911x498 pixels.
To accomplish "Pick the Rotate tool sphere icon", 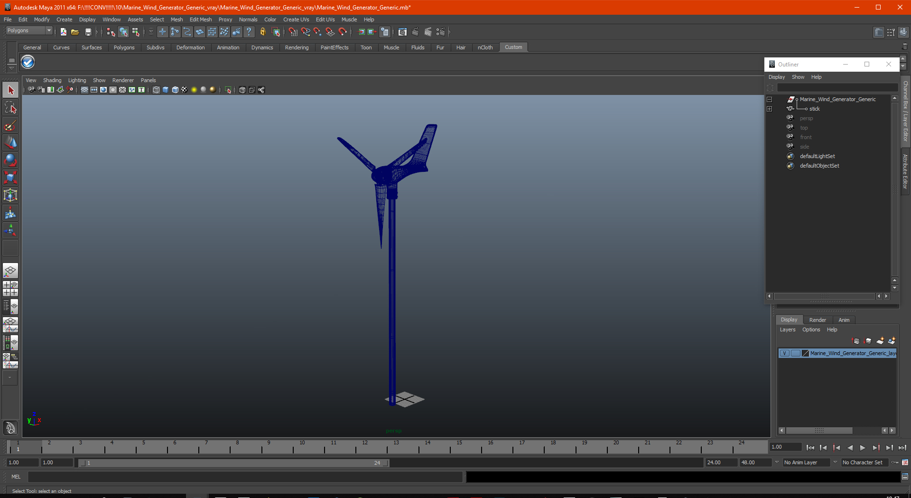I will (x=10, y=160).
